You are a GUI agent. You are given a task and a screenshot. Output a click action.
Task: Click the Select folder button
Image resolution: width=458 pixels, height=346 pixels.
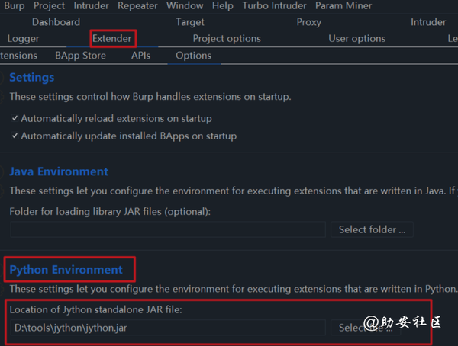[372, 229]
